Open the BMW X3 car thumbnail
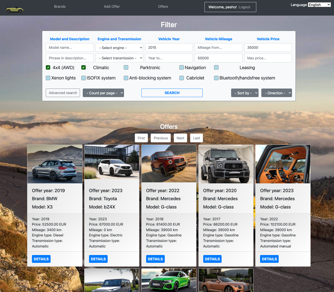Image resolution: width=334 pixels, height=292 pixels. pos(55,164)
